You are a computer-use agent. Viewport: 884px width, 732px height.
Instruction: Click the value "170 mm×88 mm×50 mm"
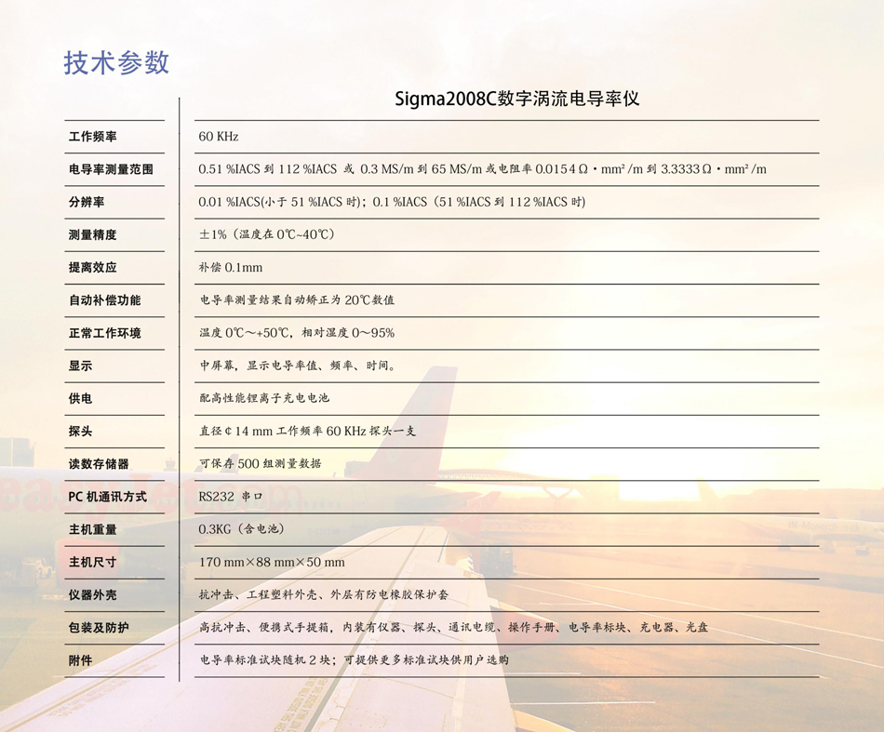272,562
